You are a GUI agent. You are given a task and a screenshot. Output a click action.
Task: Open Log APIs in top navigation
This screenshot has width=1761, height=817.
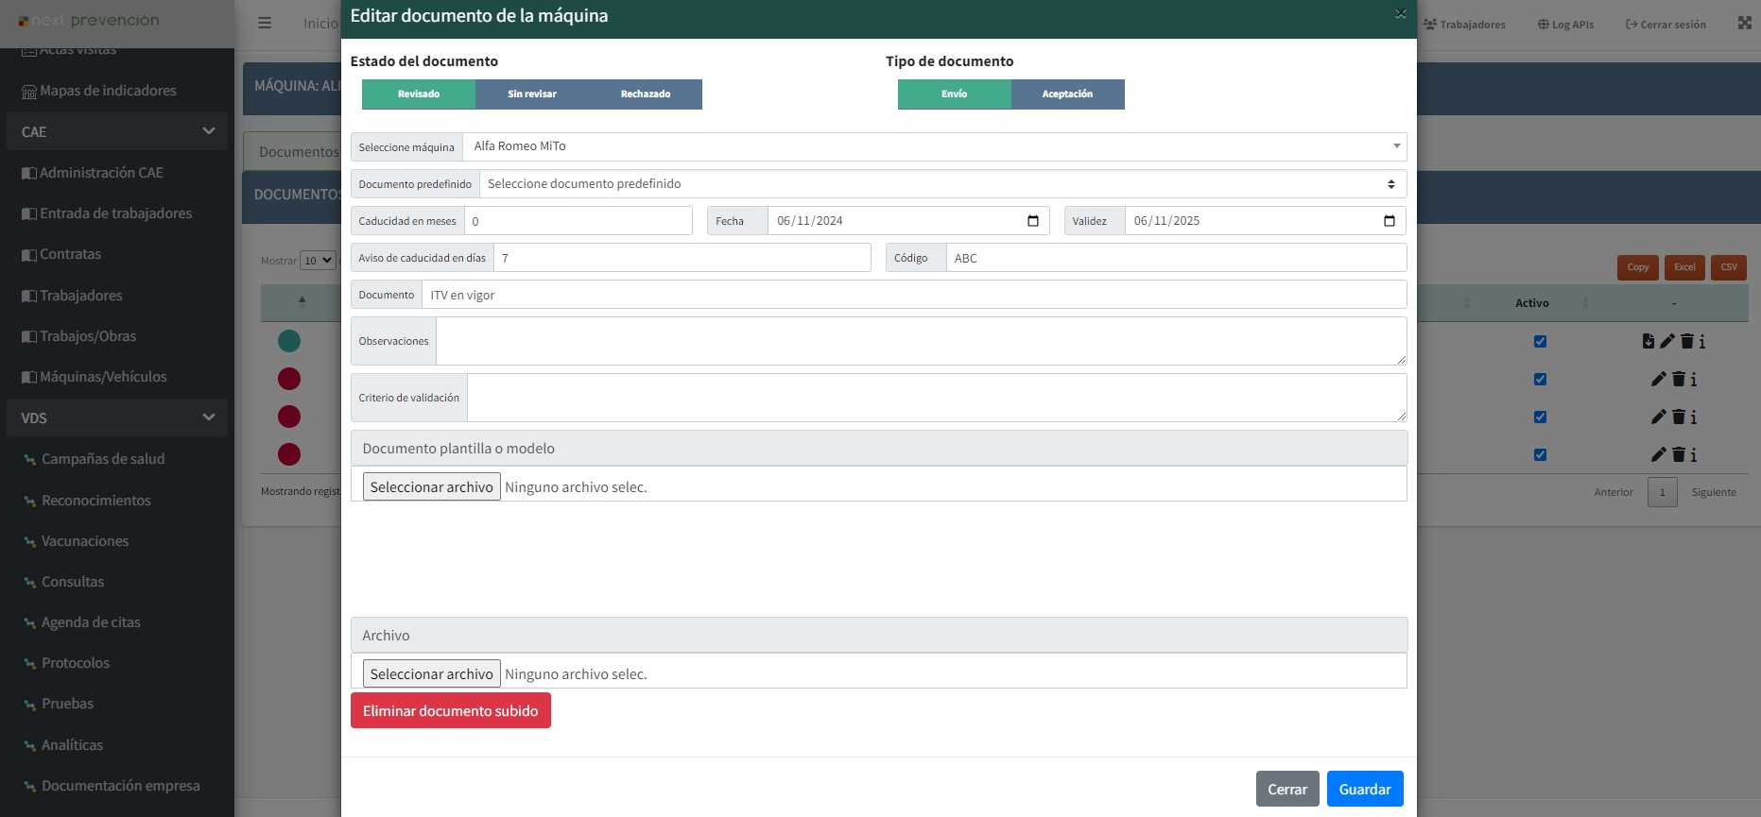[1565, 25]
